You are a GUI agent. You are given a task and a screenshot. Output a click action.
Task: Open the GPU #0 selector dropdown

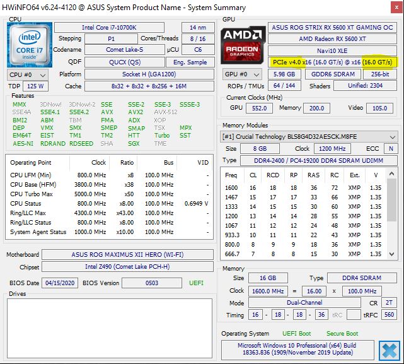(x=242, y=74)
